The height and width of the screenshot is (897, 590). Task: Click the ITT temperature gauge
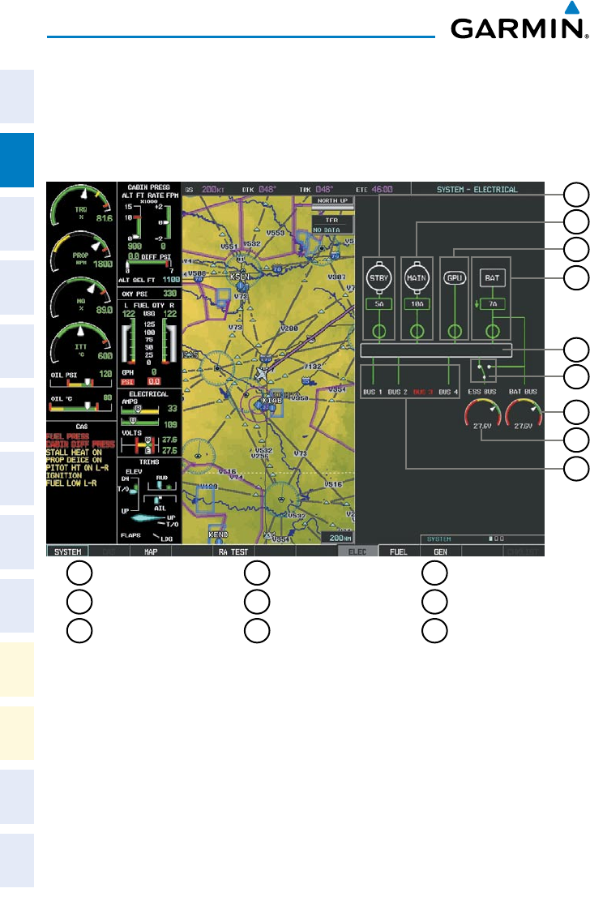82,342
